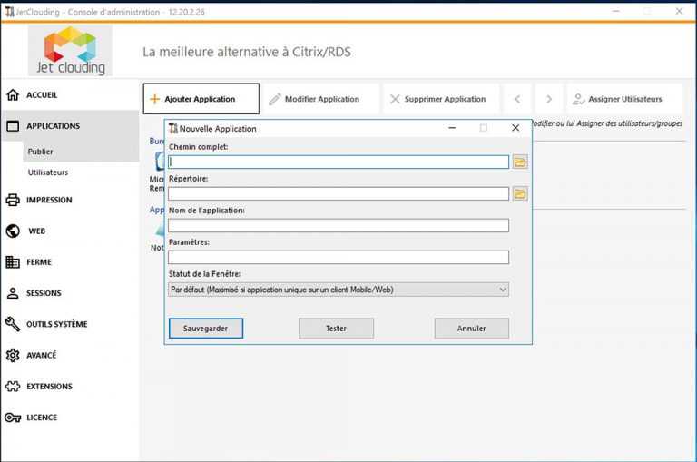The width and height of the screenshot is (697, 462).
Task: Click Ajouter Application toolbar button
Action: pos(201,99)
